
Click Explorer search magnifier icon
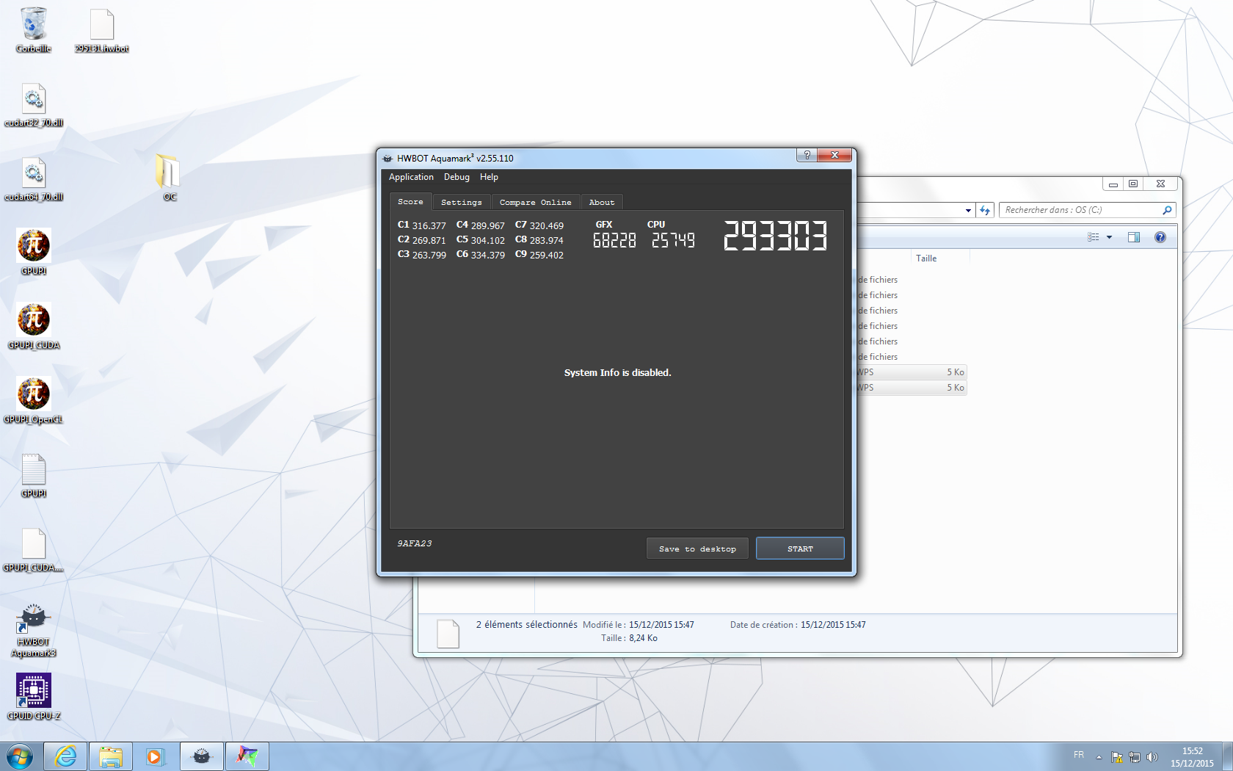click(1167, 210)
